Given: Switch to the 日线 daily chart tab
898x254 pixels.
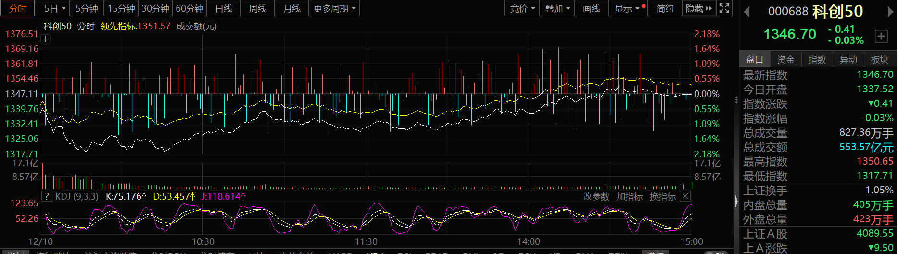Looking at the screenshot, I should pos(224,8).
